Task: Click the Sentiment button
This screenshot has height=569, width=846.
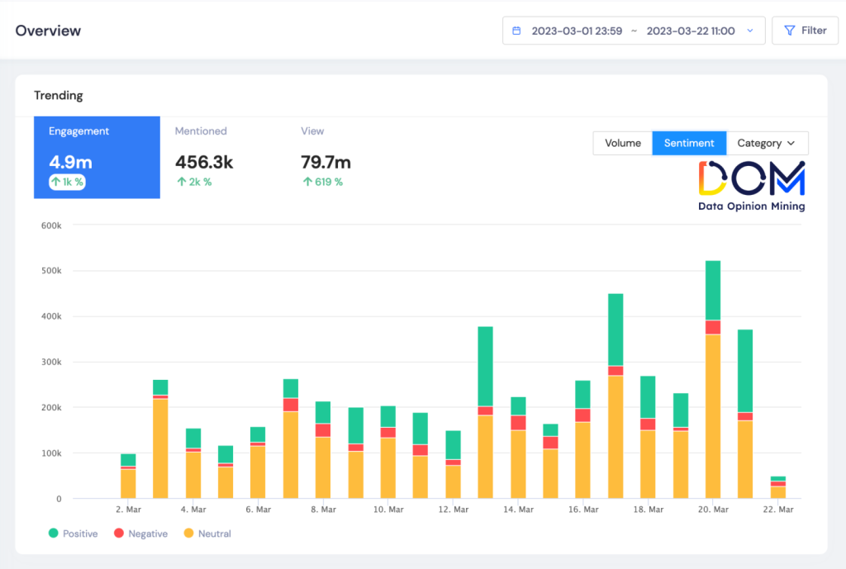Action: pyautogui.click(x=689, y=143)
